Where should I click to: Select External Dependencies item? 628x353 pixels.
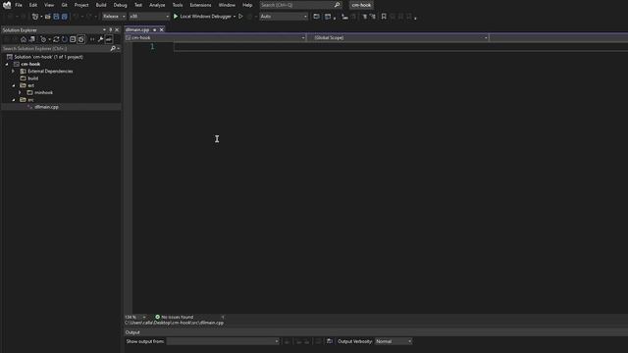[x=50, y=72]
